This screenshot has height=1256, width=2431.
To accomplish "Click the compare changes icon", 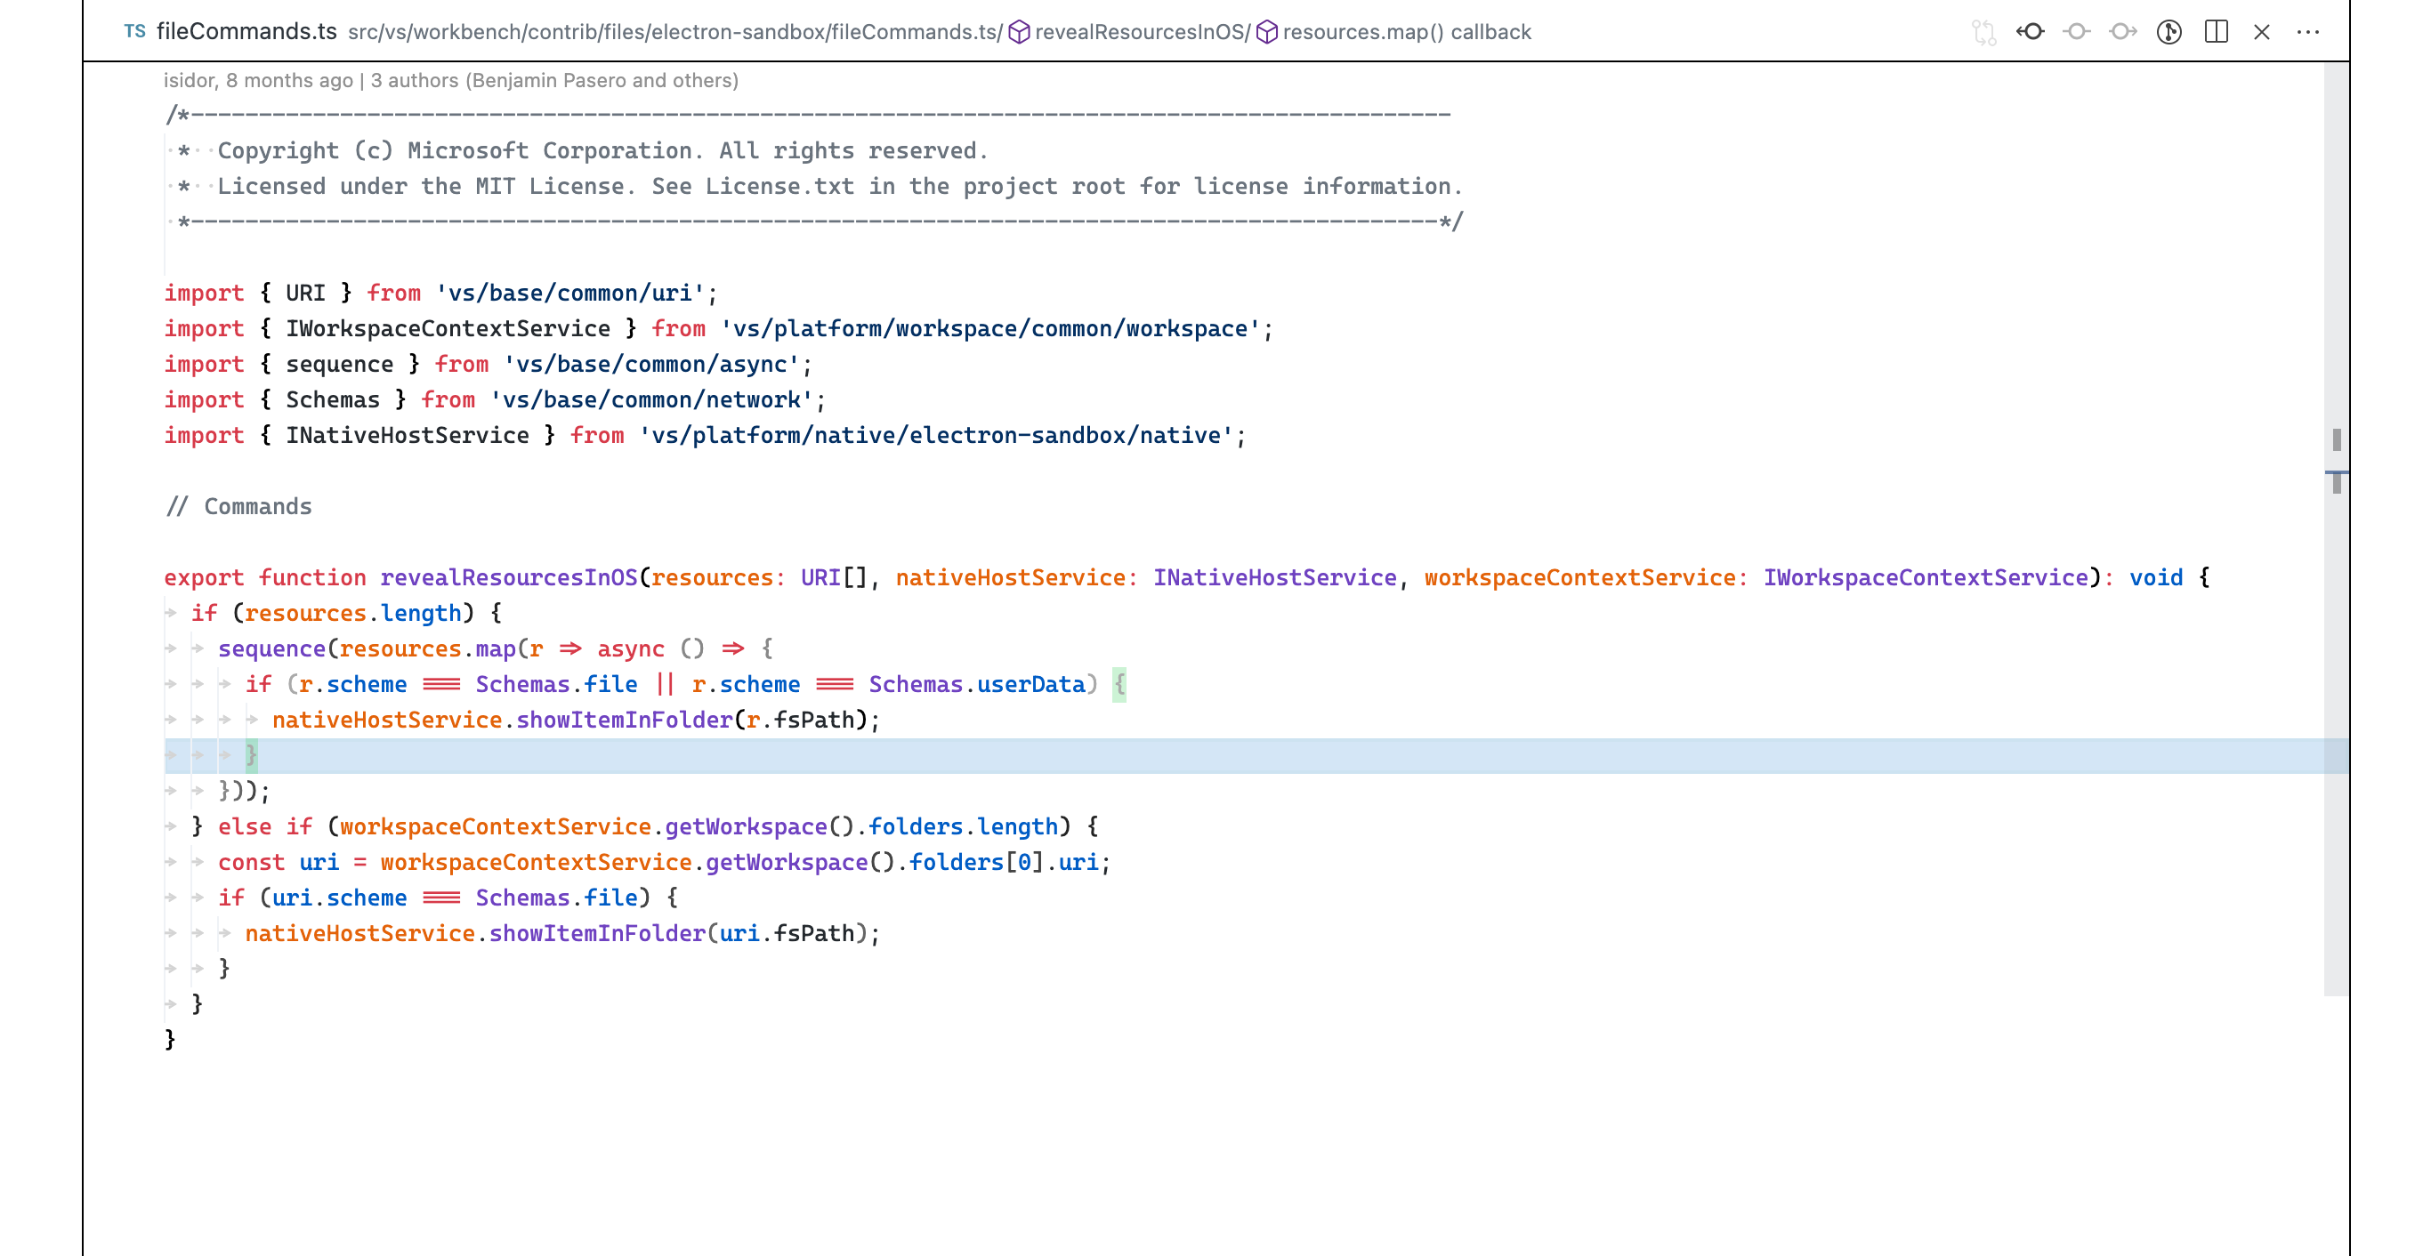I will click(1985, 32).
